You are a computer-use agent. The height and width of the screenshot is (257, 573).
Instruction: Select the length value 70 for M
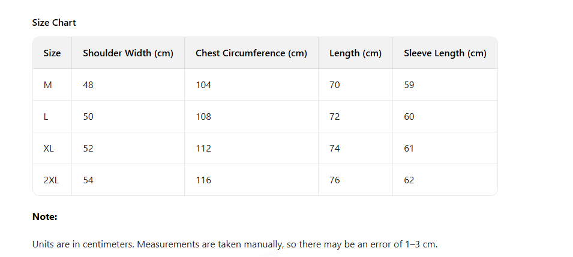[x=335, y=85]
